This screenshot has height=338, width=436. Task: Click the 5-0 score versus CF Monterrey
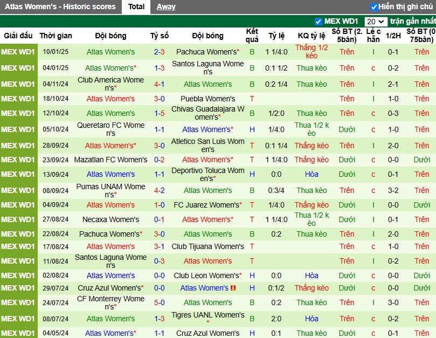[160, 302]
